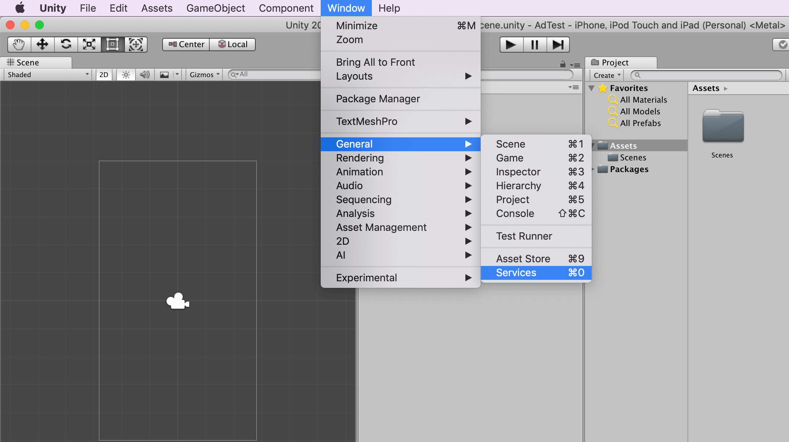Open Rendering submenu
This screenshot has height=442, width=789.
click(x=400, y=158)
